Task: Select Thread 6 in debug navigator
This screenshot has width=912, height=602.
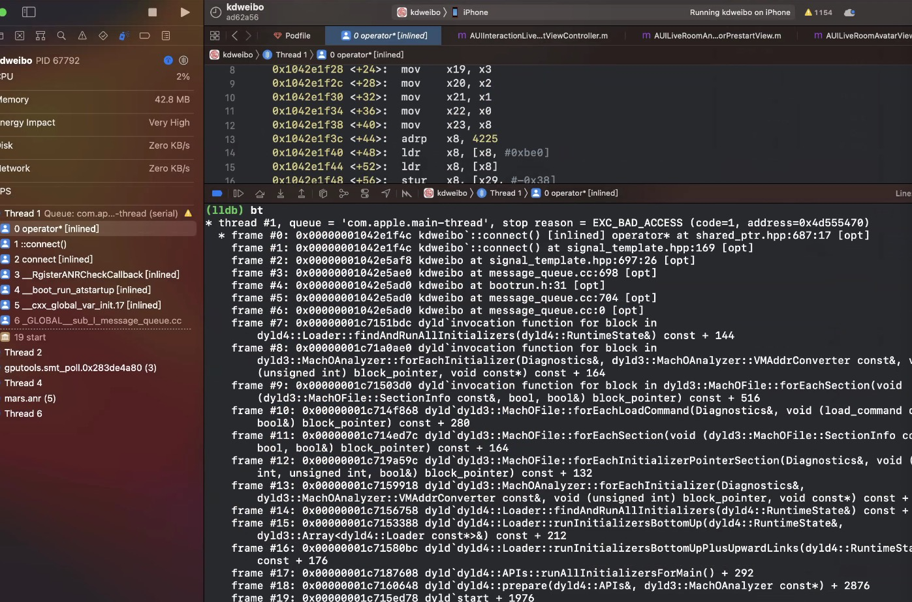Action: pos(98,414)
